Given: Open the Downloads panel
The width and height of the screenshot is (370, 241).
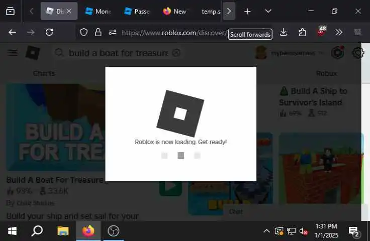Looking at the screenshot, I should 283,32.
